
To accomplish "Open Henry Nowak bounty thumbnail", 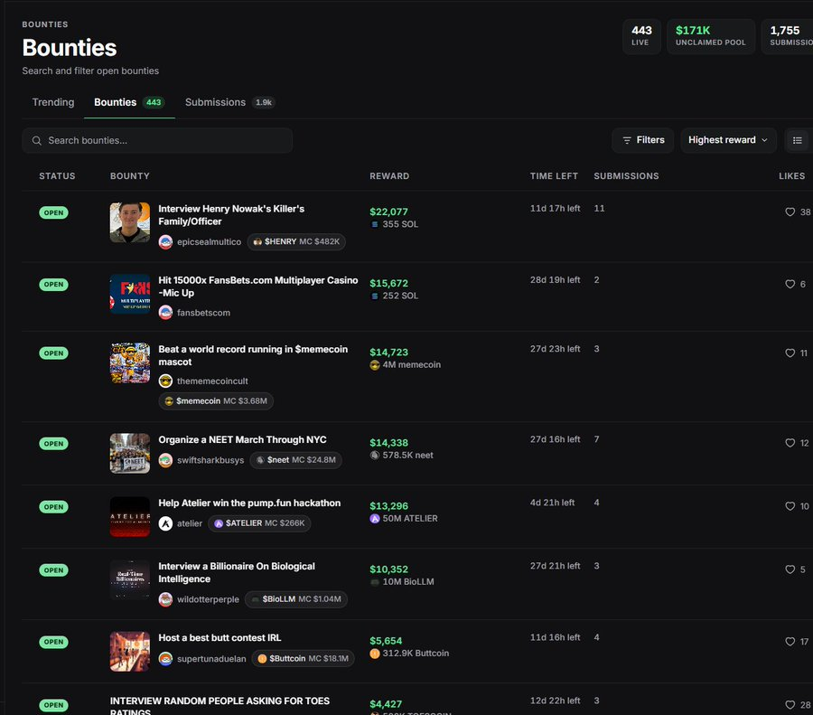I will pos(129,222).
